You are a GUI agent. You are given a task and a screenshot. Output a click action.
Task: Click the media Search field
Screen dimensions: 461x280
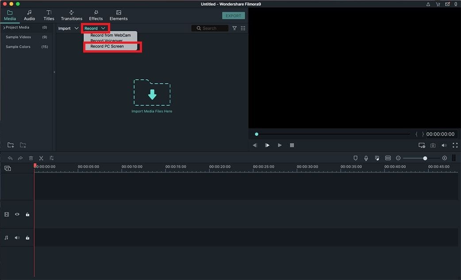coord(210,28)
